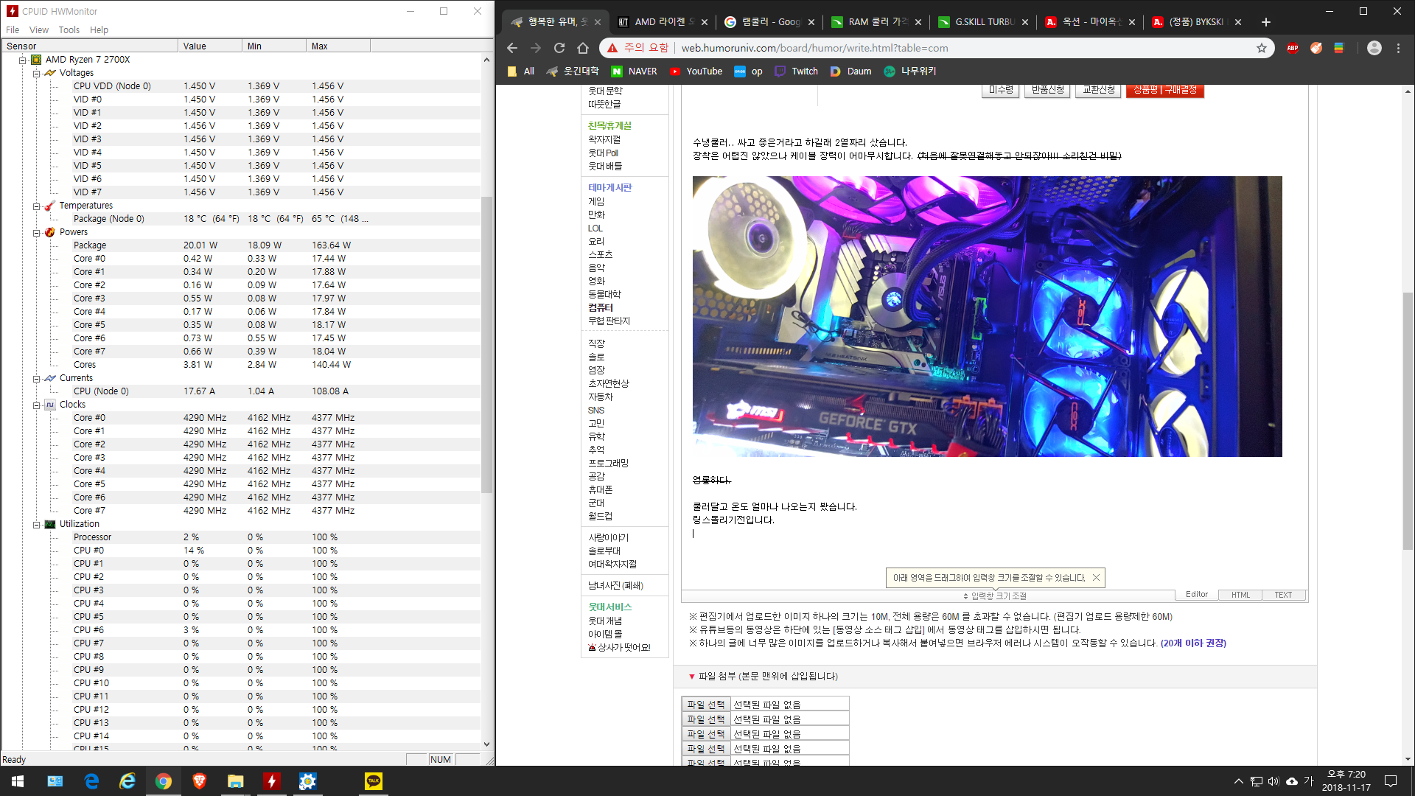Switch editor to HTML mode
Image resolution: width=1415 pixels, height=796 pixels.
[1240, 595]
